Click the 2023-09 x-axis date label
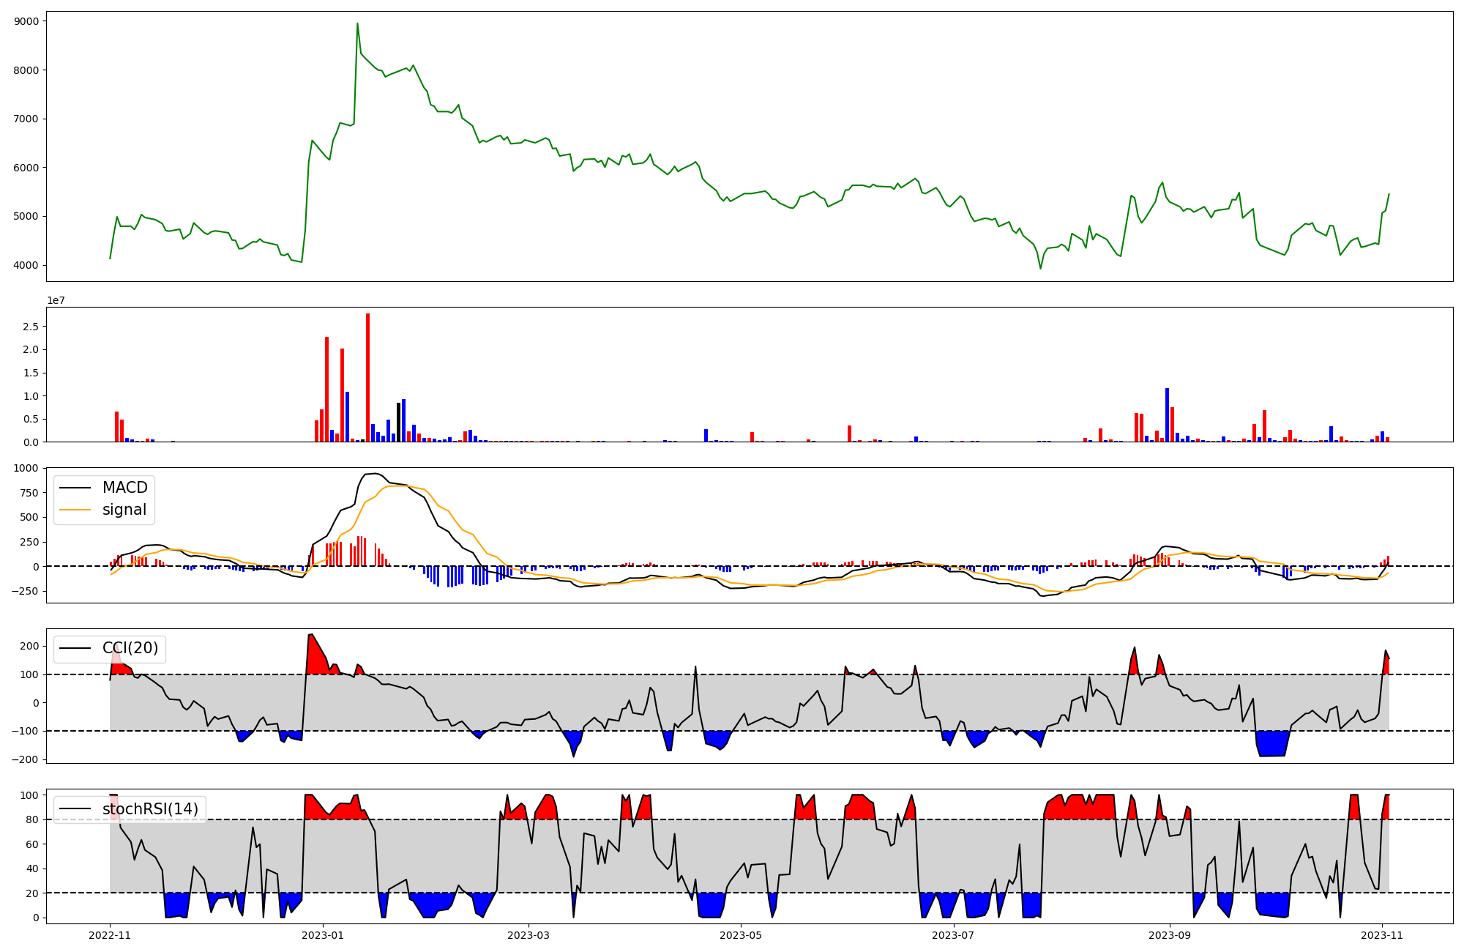The image size is (1464, 952). click(x=1170, y=935)
